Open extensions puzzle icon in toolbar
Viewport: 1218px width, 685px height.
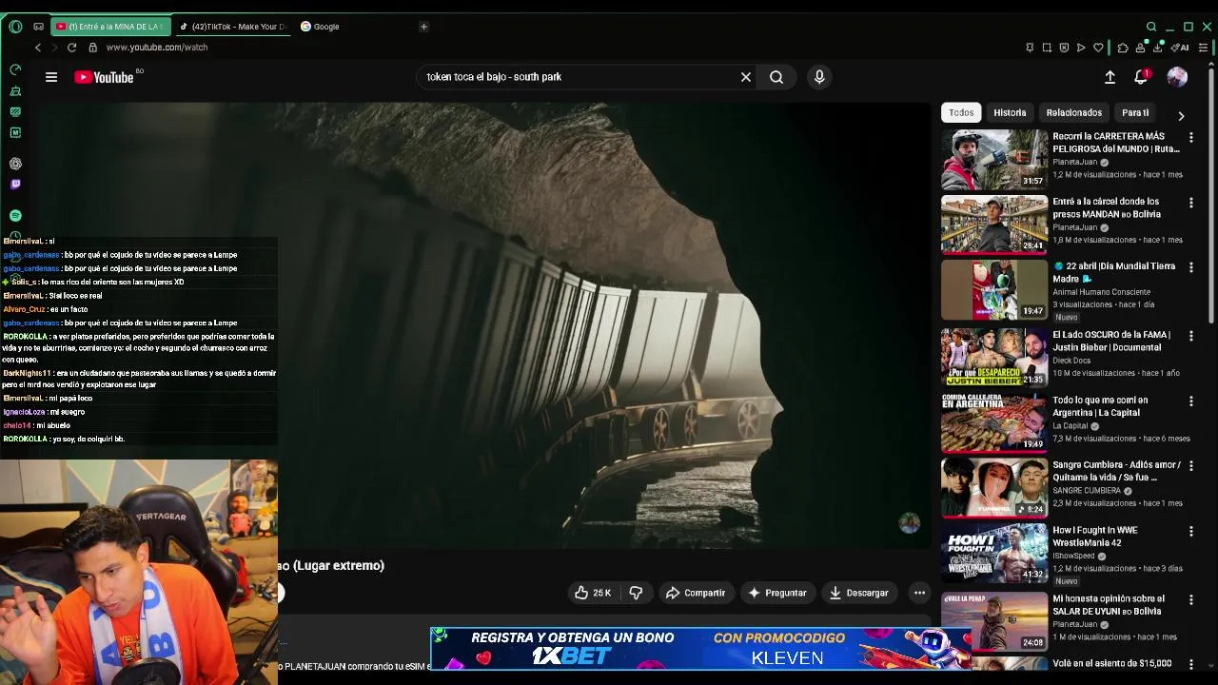1123,48
